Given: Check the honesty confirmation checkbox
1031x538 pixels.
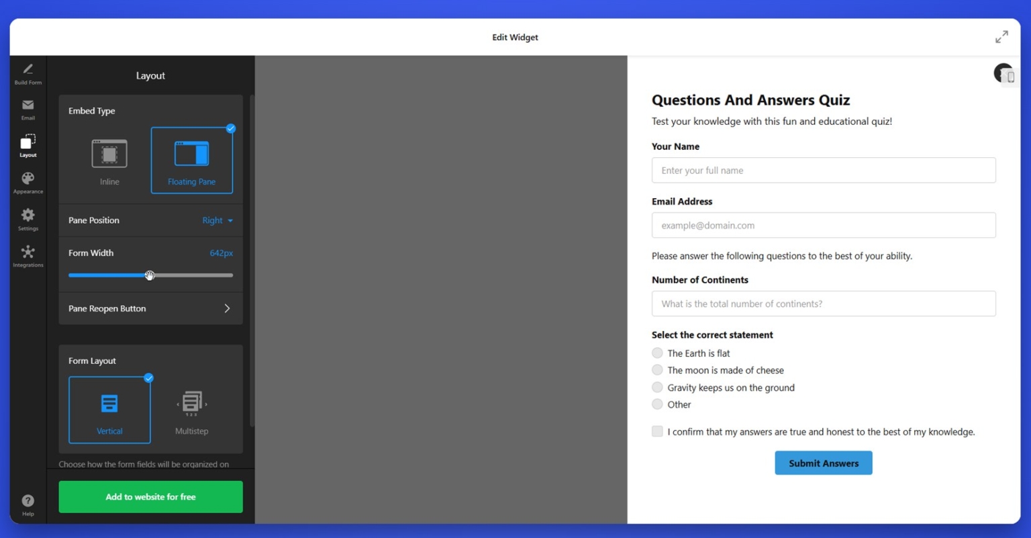Looking at the screenshot, I should (x=657, y=431).
